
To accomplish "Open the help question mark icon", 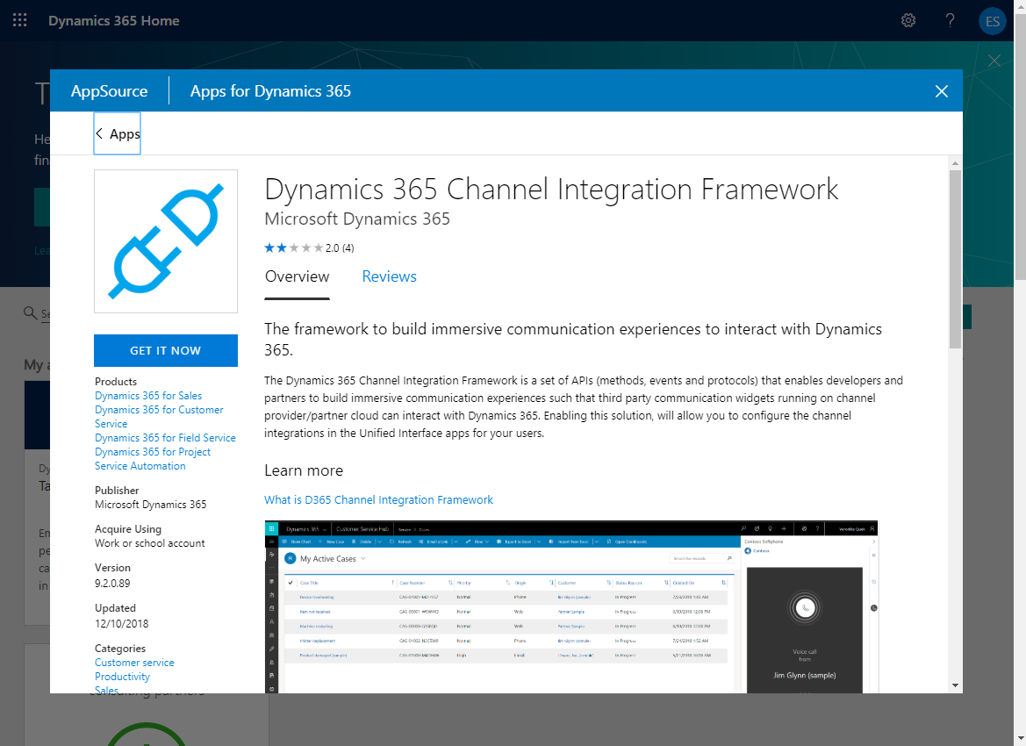I will click(951, 20).
